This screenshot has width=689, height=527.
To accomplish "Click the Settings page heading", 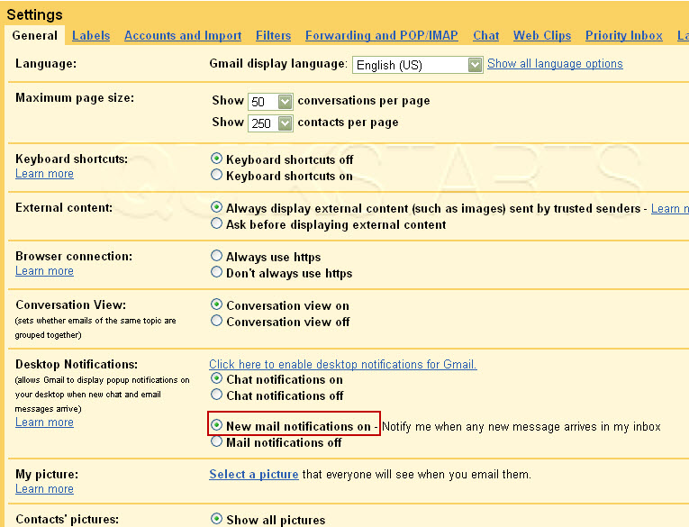I will pos(35,14).
